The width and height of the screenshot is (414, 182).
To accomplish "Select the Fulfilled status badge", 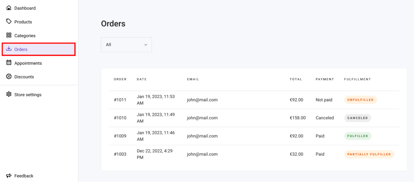I will pos(357,136).
